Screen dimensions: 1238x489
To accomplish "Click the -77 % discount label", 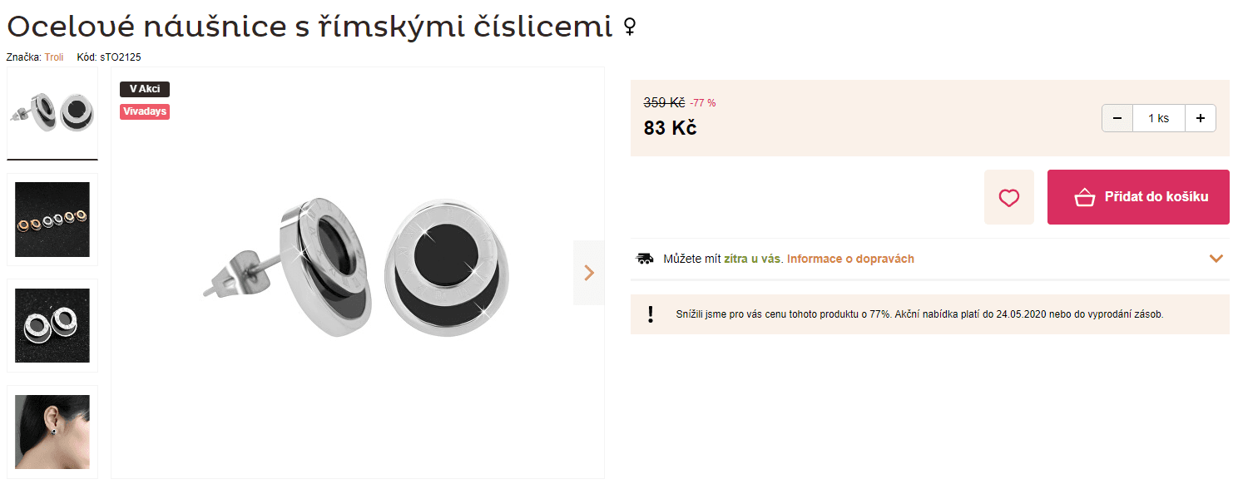I will pos(703,103).
